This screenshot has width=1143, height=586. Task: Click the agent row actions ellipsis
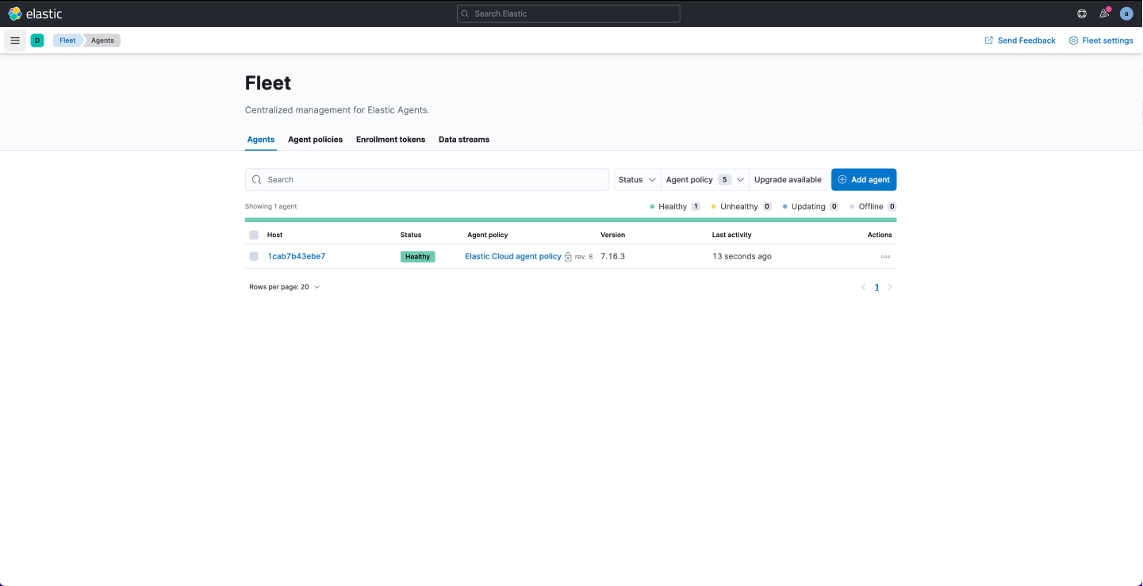pyautogui.click(x=885, y=257)
